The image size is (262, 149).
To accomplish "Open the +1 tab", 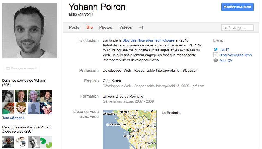I will tap(141, 27).
